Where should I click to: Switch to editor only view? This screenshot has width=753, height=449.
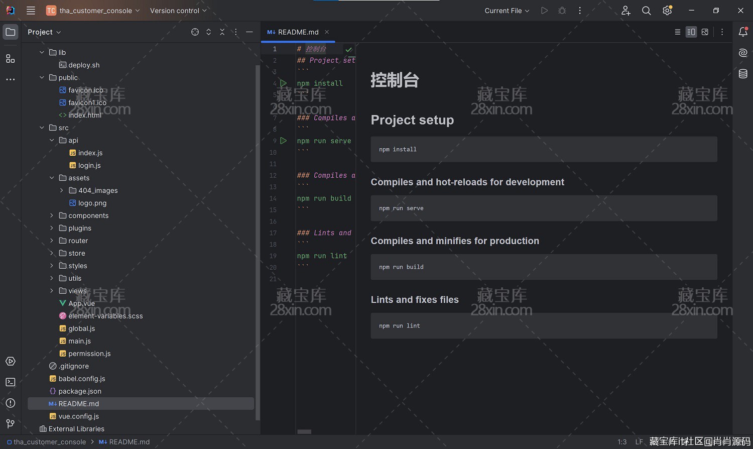pyautogui.click(x=678, y=32)
